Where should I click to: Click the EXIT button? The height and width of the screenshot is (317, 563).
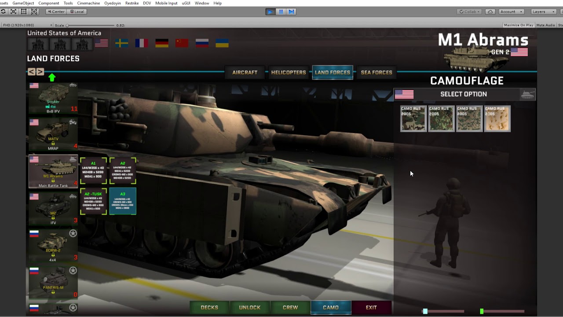pyautogui.click(x=371, y=308)
